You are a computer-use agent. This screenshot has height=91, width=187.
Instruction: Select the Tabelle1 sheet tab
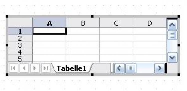click(72, 68)
